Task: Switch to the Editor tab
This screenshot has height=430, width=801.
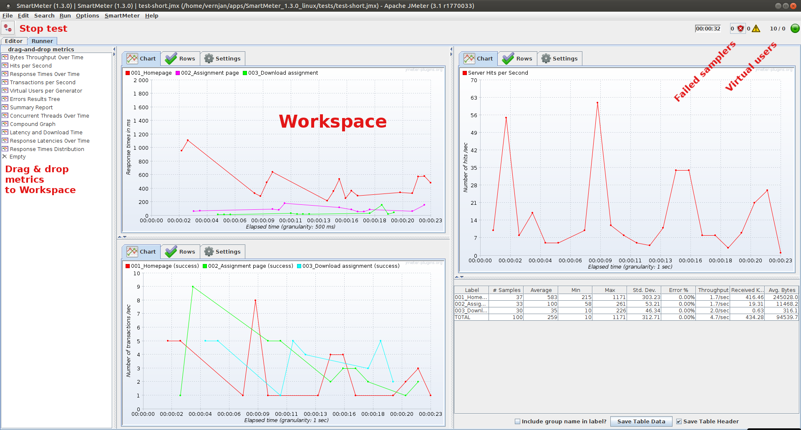Action: point(14,41)
